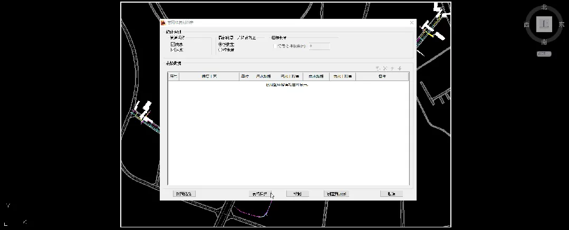This screenshot has height=230, width=569.
Task: Click the move down arrow icon above the table
Action: click(x=400, y=68)
